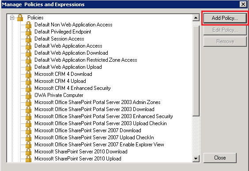The height and width of the screenshot is (171, 249).
Task: Select Default Privileged Endpoint policy
Action: (x=63, y=32)
